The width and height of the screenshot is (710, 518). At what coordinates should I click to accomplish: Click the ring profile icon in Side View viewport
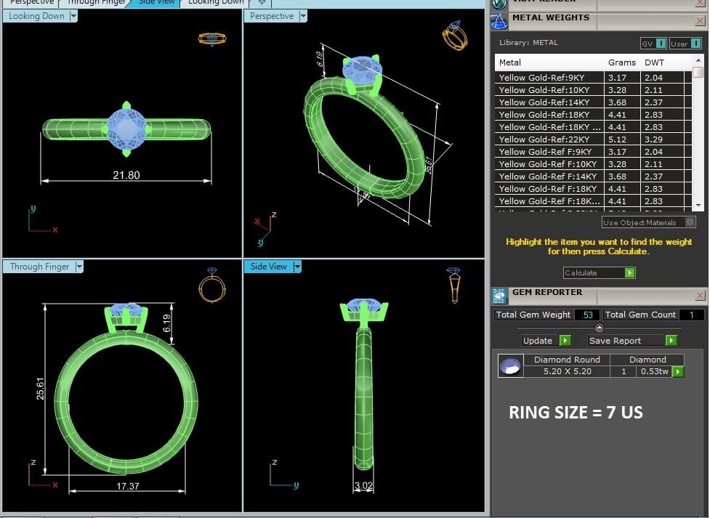pyautogui.click(x=453, y=284)
